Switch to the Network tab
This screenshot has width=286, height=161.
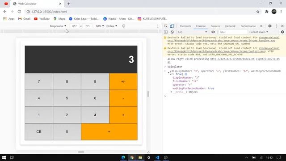pyautogui.click(x=231, y=26)
